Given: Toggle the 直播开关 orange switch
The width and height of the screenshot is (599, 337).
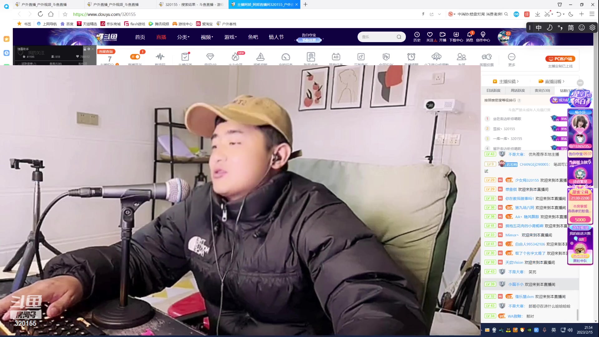Looking at the screenshot, I should coord(135,56).
